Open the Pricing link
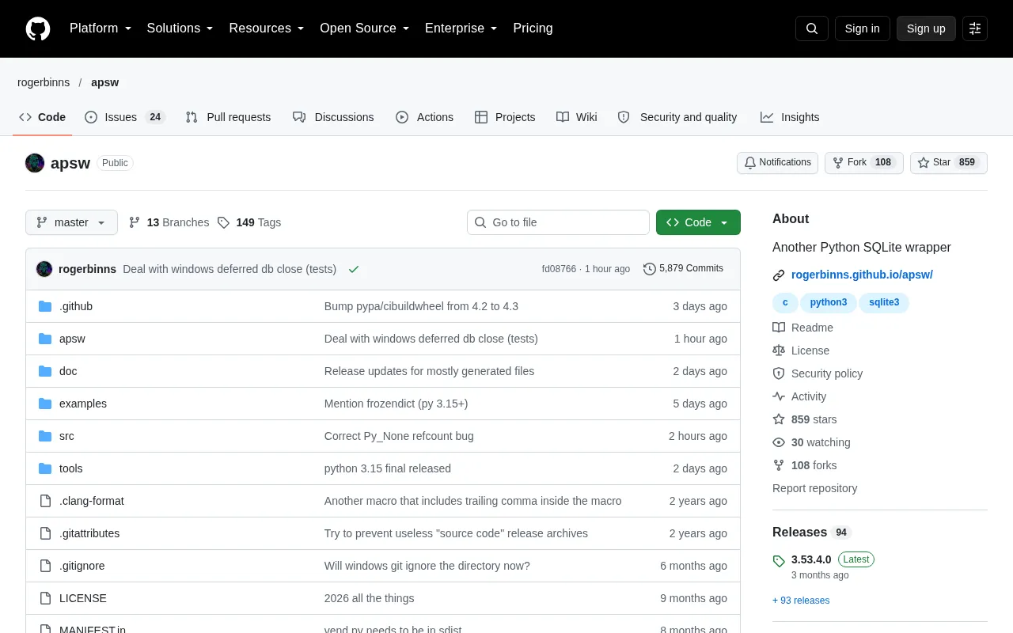The width and height of the screenshot is (1013, 633). [533, 28]
